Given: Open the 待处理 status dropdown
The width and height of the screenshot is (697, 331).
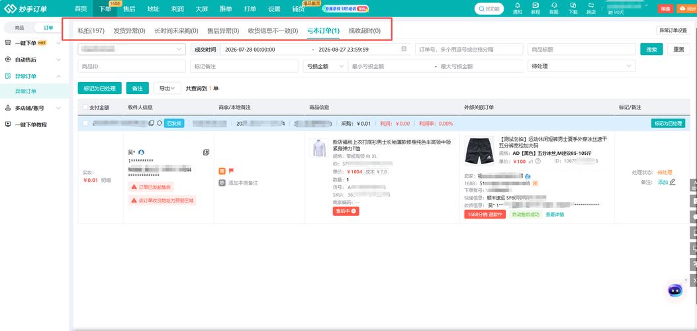Looking at the screenshot, I should 581,66.
